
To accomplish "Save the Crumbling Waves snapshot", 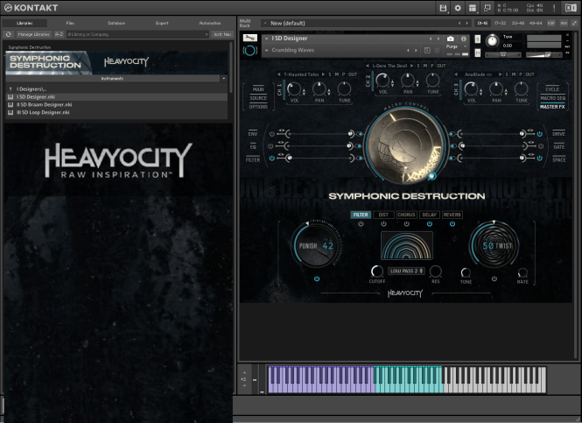I will click(427, 50).
